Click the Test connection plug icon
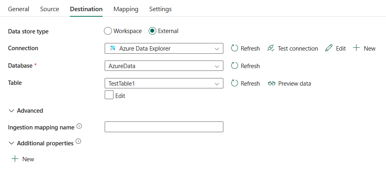Image resolution: width=386 pixels, height=174 pixels. (x=271, y=48)
